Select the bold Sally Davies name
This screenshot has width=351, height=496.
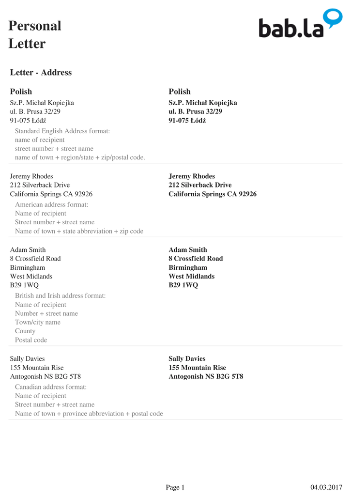tap(187, 359)
